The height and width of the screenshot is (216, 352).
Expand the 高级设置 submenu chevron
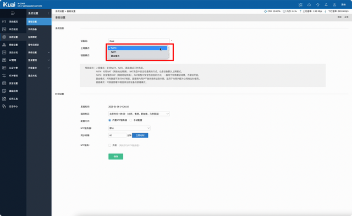click(49, 52)
